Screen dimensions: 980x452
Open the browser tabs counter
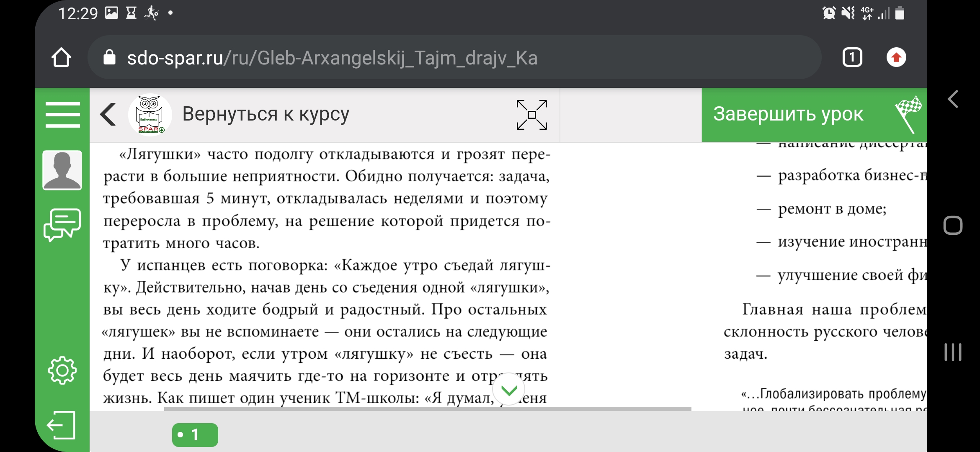[x=852, y=58]
